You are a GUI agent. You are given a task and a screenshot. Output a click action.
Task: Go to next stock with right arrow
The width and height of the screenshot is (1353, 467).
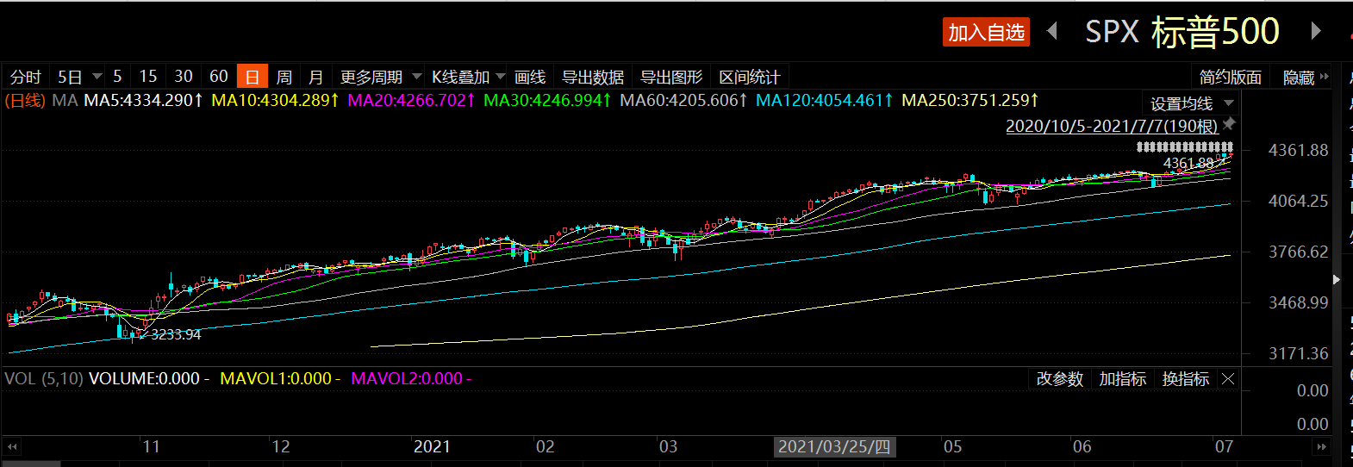point(1315,31)
